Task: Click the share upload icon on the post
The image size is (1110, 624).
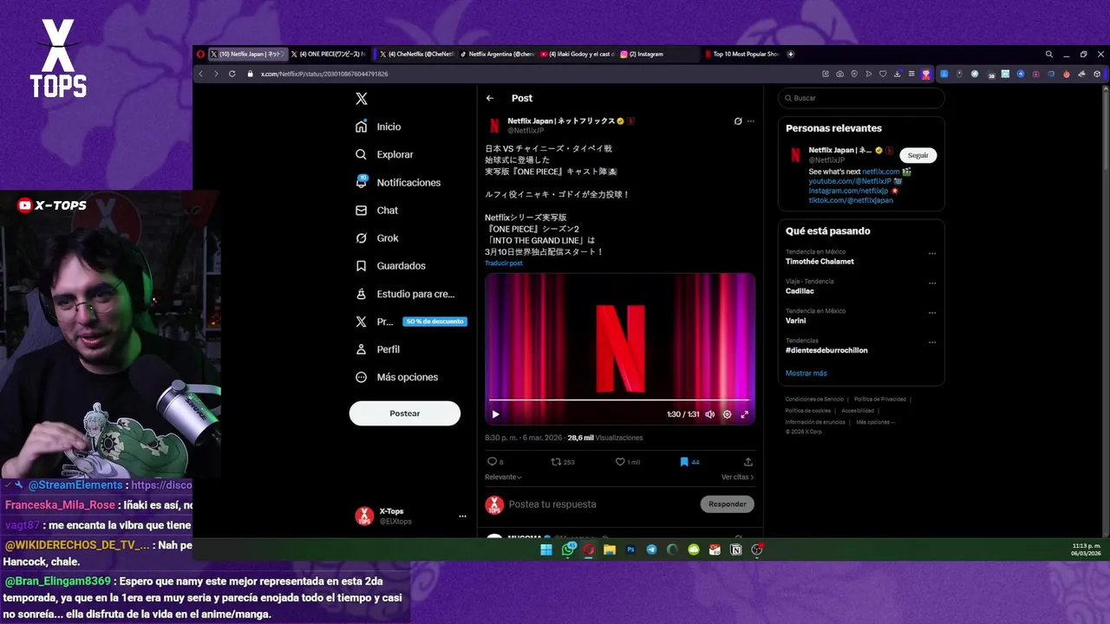Action: [x=748, y=462]
